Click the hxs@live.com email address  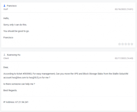click(19, 78)
